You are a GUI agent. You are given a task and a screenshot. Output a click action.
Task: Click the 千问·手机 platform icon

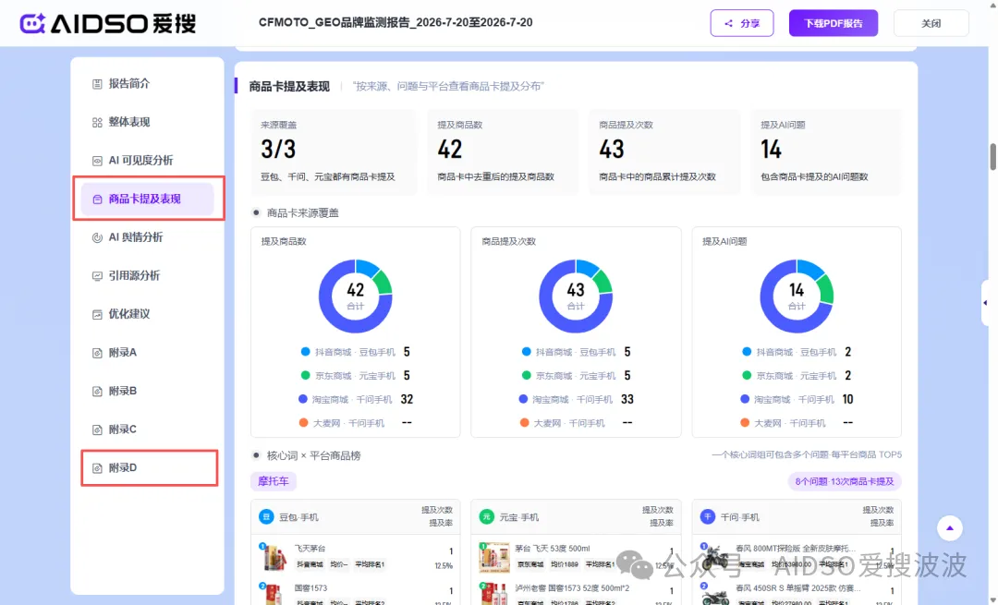pos(707,516)
